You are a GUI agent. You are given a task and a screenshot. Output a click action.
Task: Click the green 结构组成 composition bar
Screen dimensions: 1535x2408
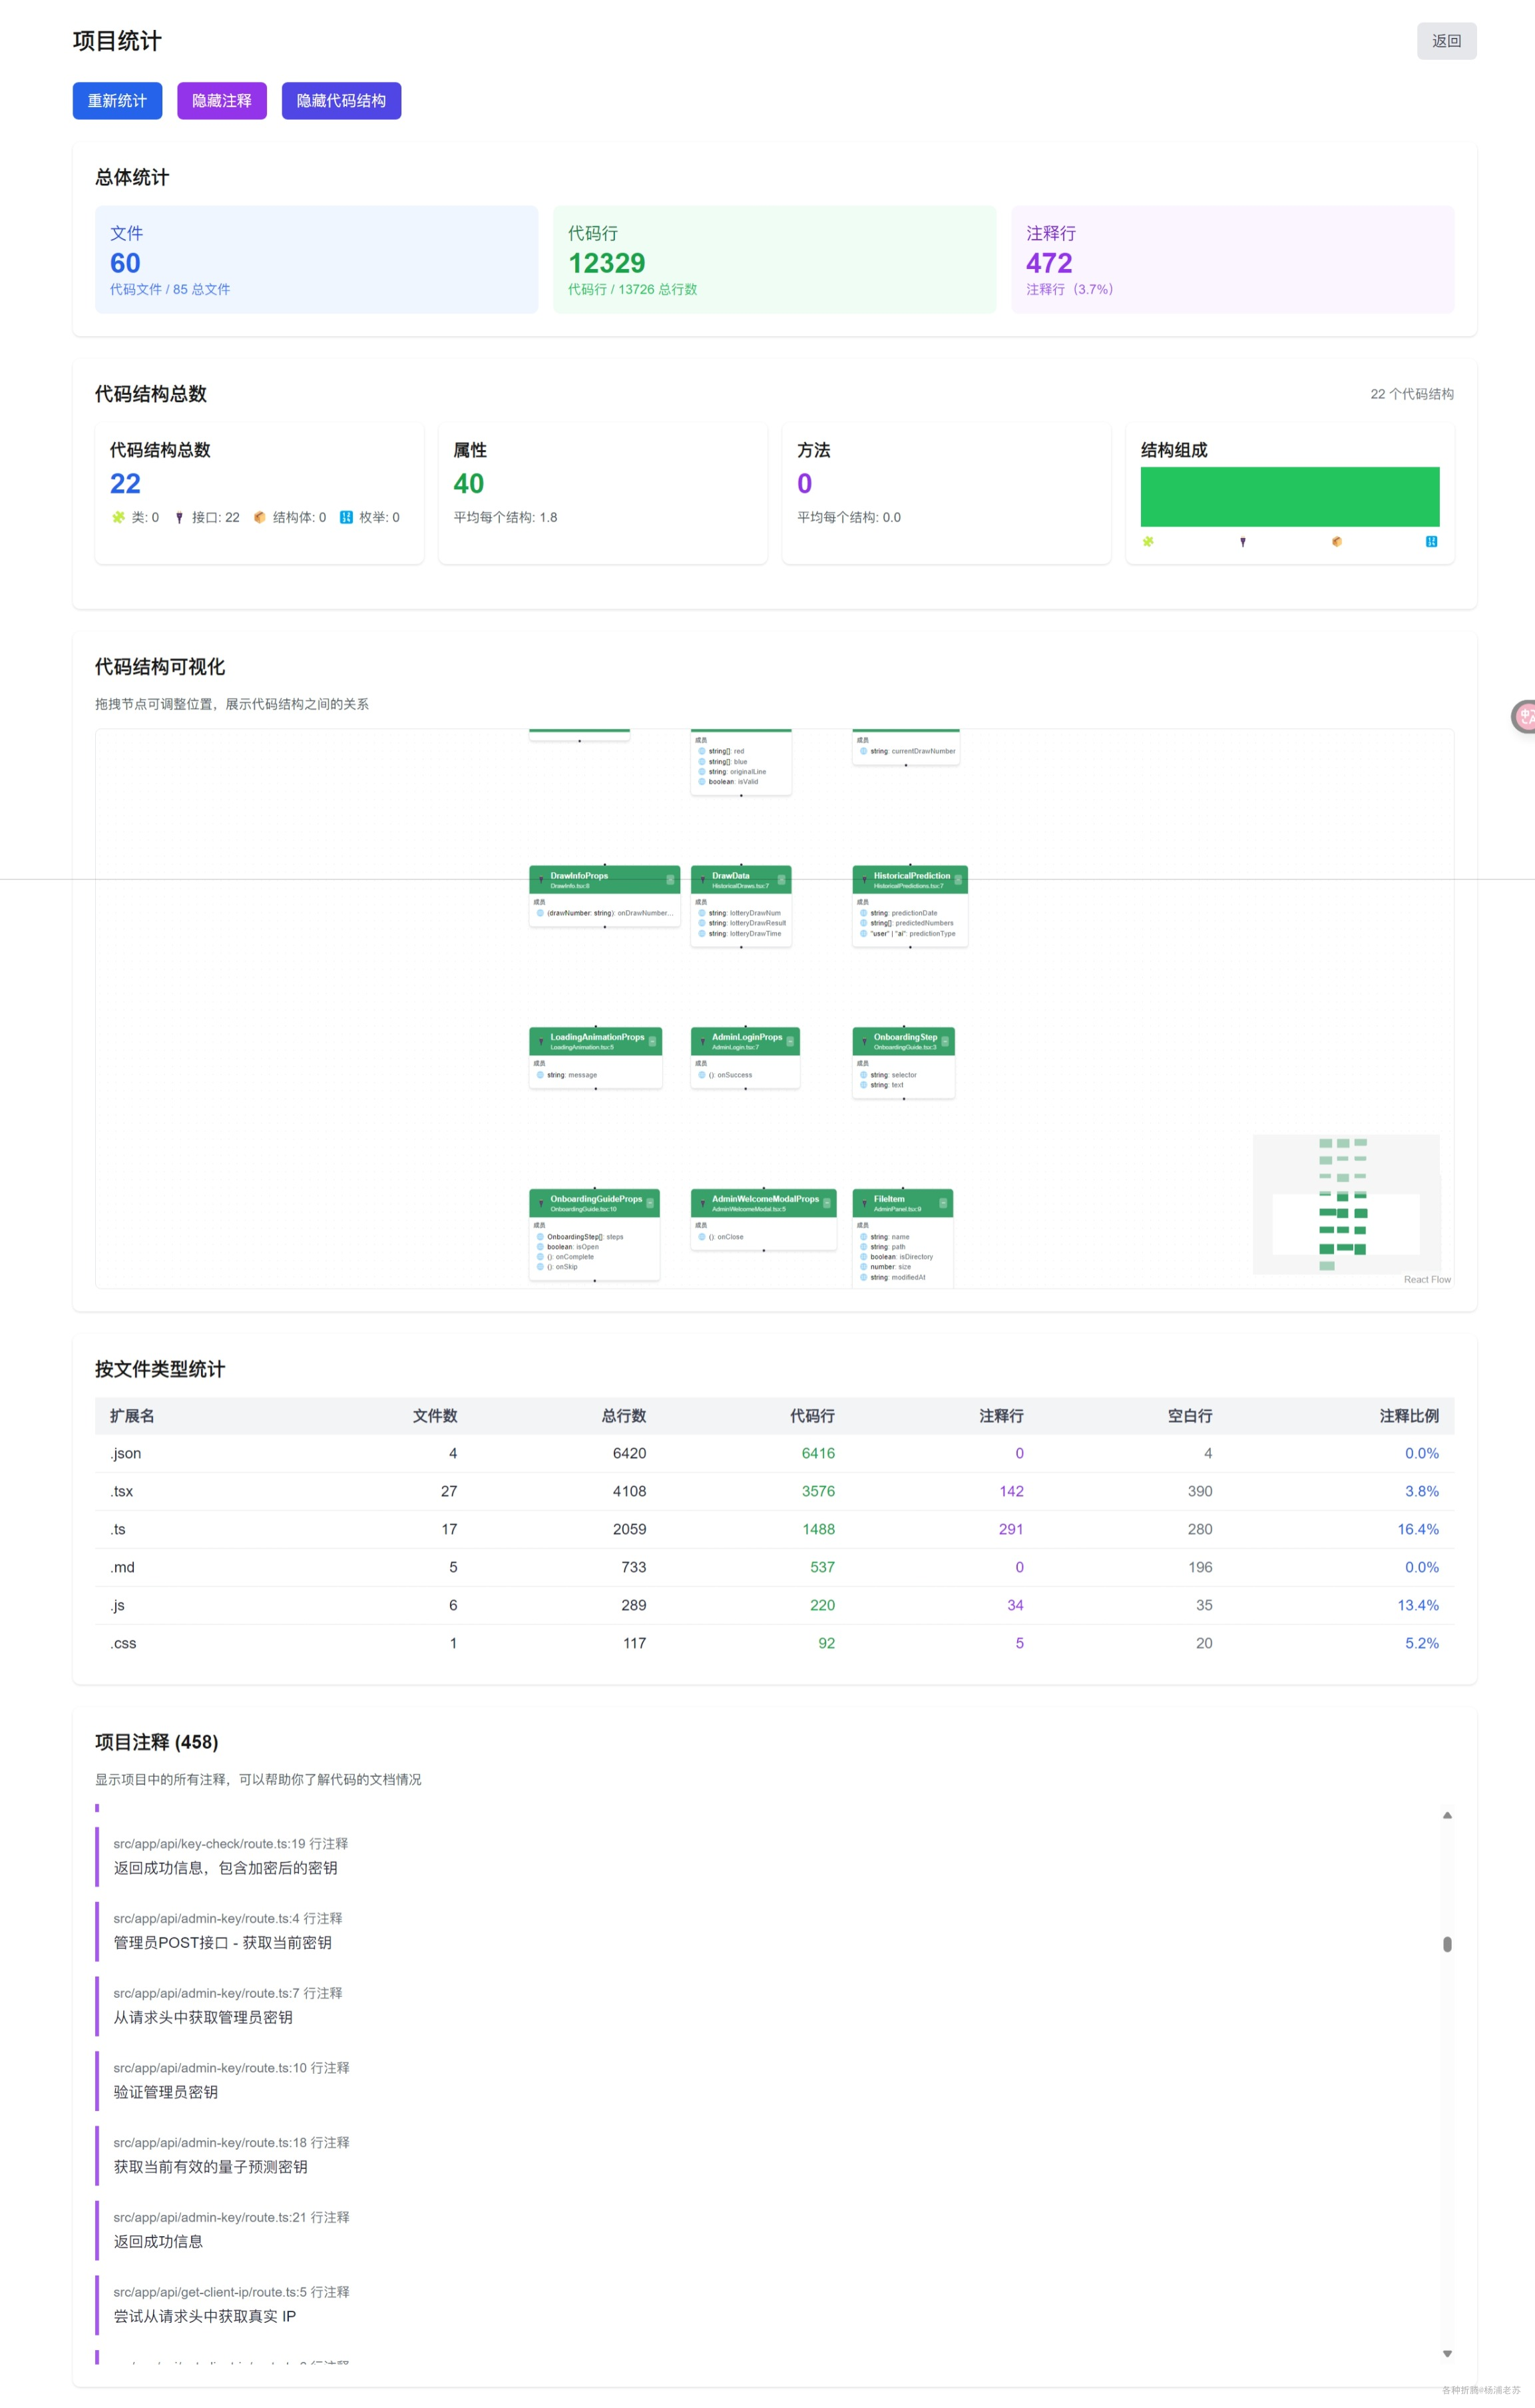point(1289,497)
